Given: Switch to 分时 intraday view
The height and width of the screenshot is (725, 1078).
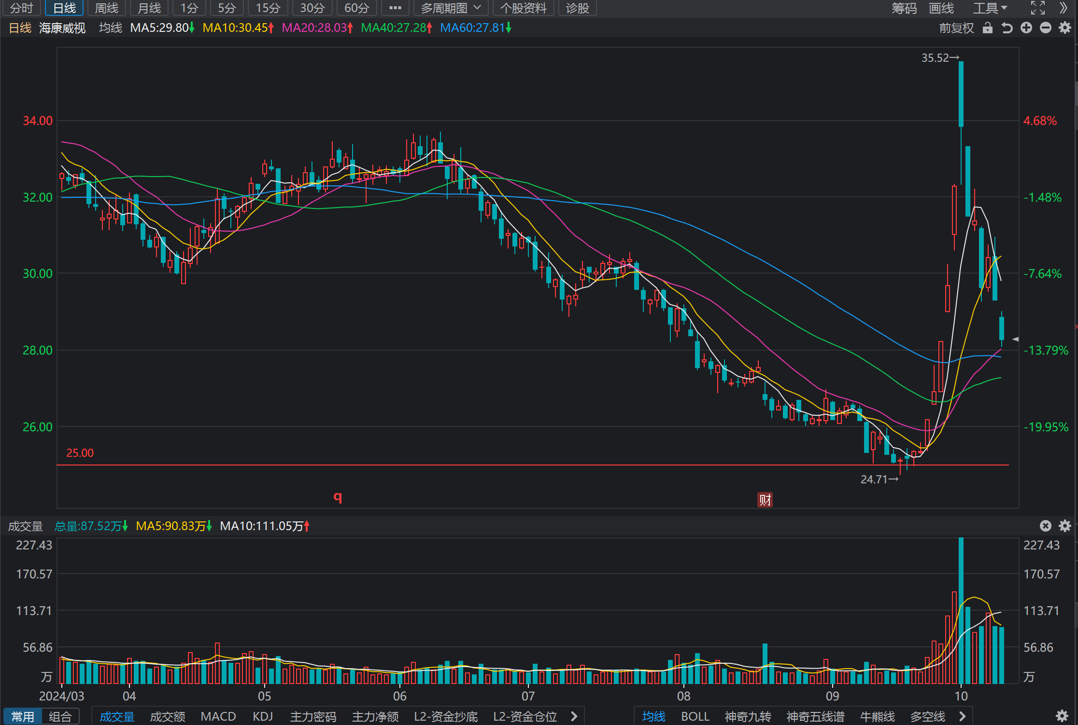Looking at the screenshot, I should tap(21, 8).
